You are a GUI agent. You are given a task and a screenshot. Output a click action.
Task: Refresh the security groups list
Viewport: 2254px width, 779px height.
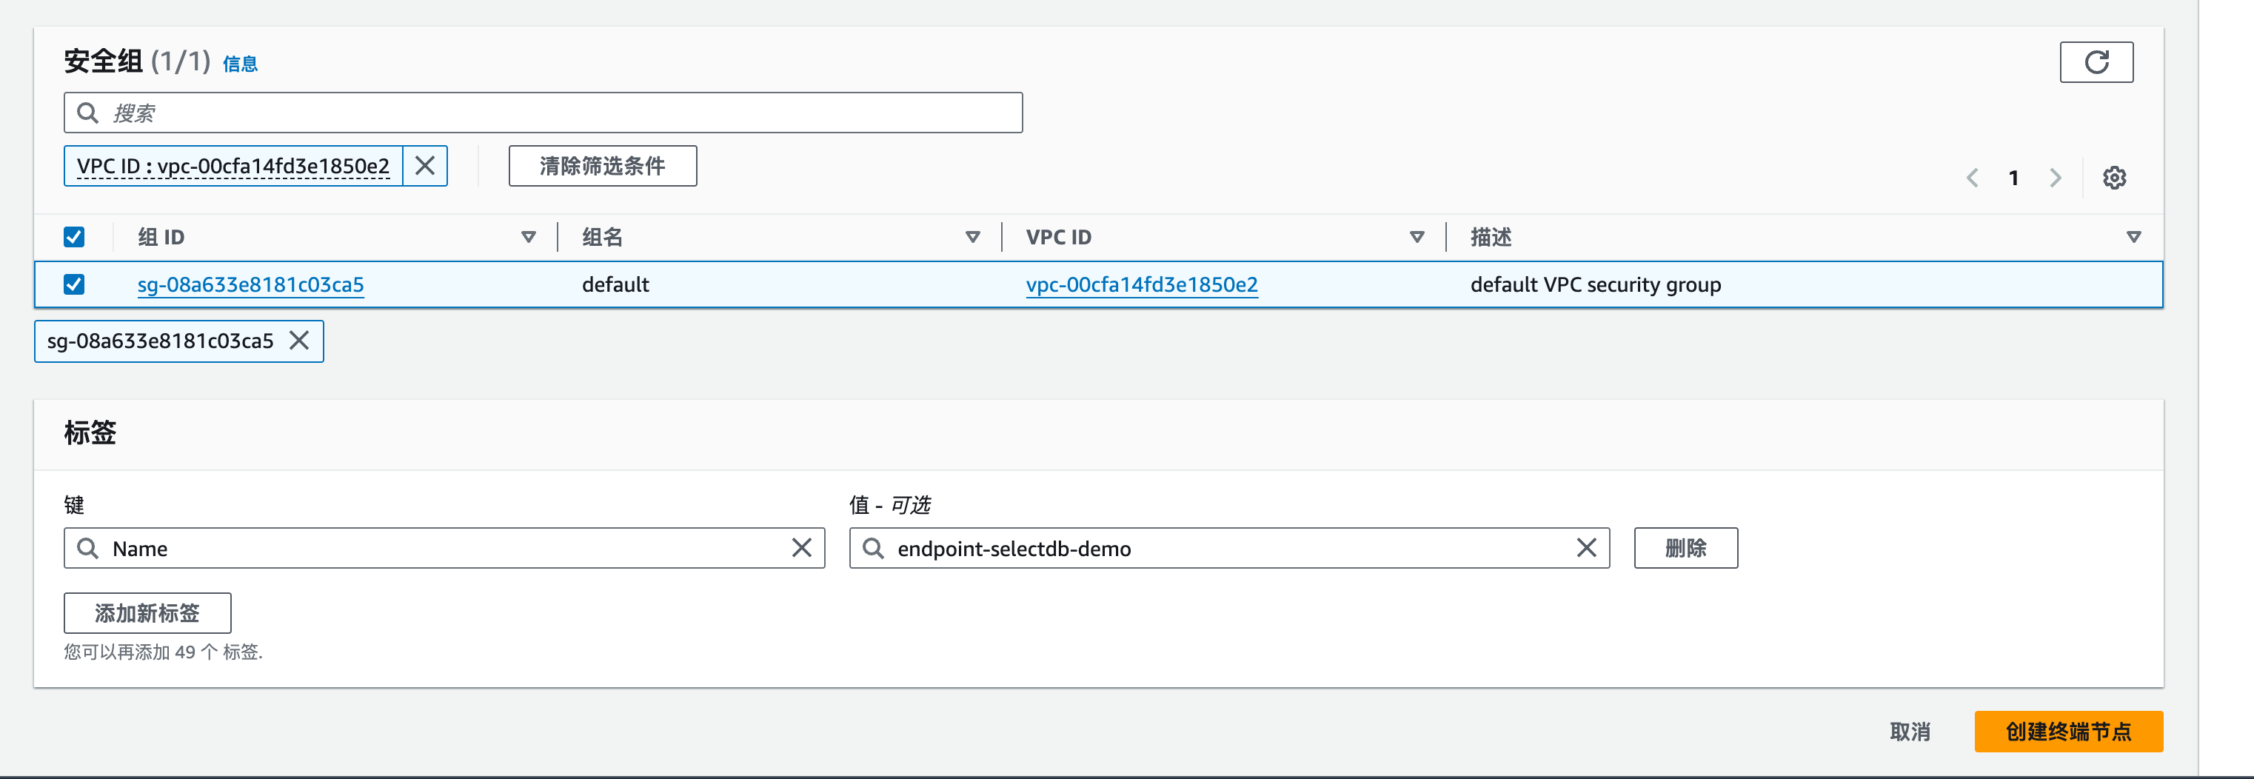2096,62
